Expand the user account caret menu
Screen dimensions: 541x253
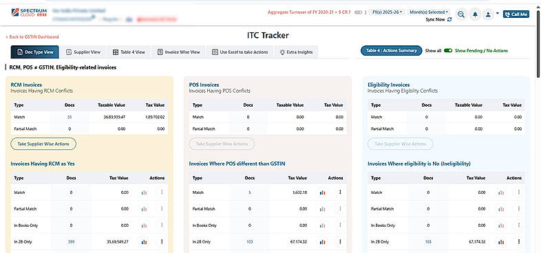coord(497,14)
